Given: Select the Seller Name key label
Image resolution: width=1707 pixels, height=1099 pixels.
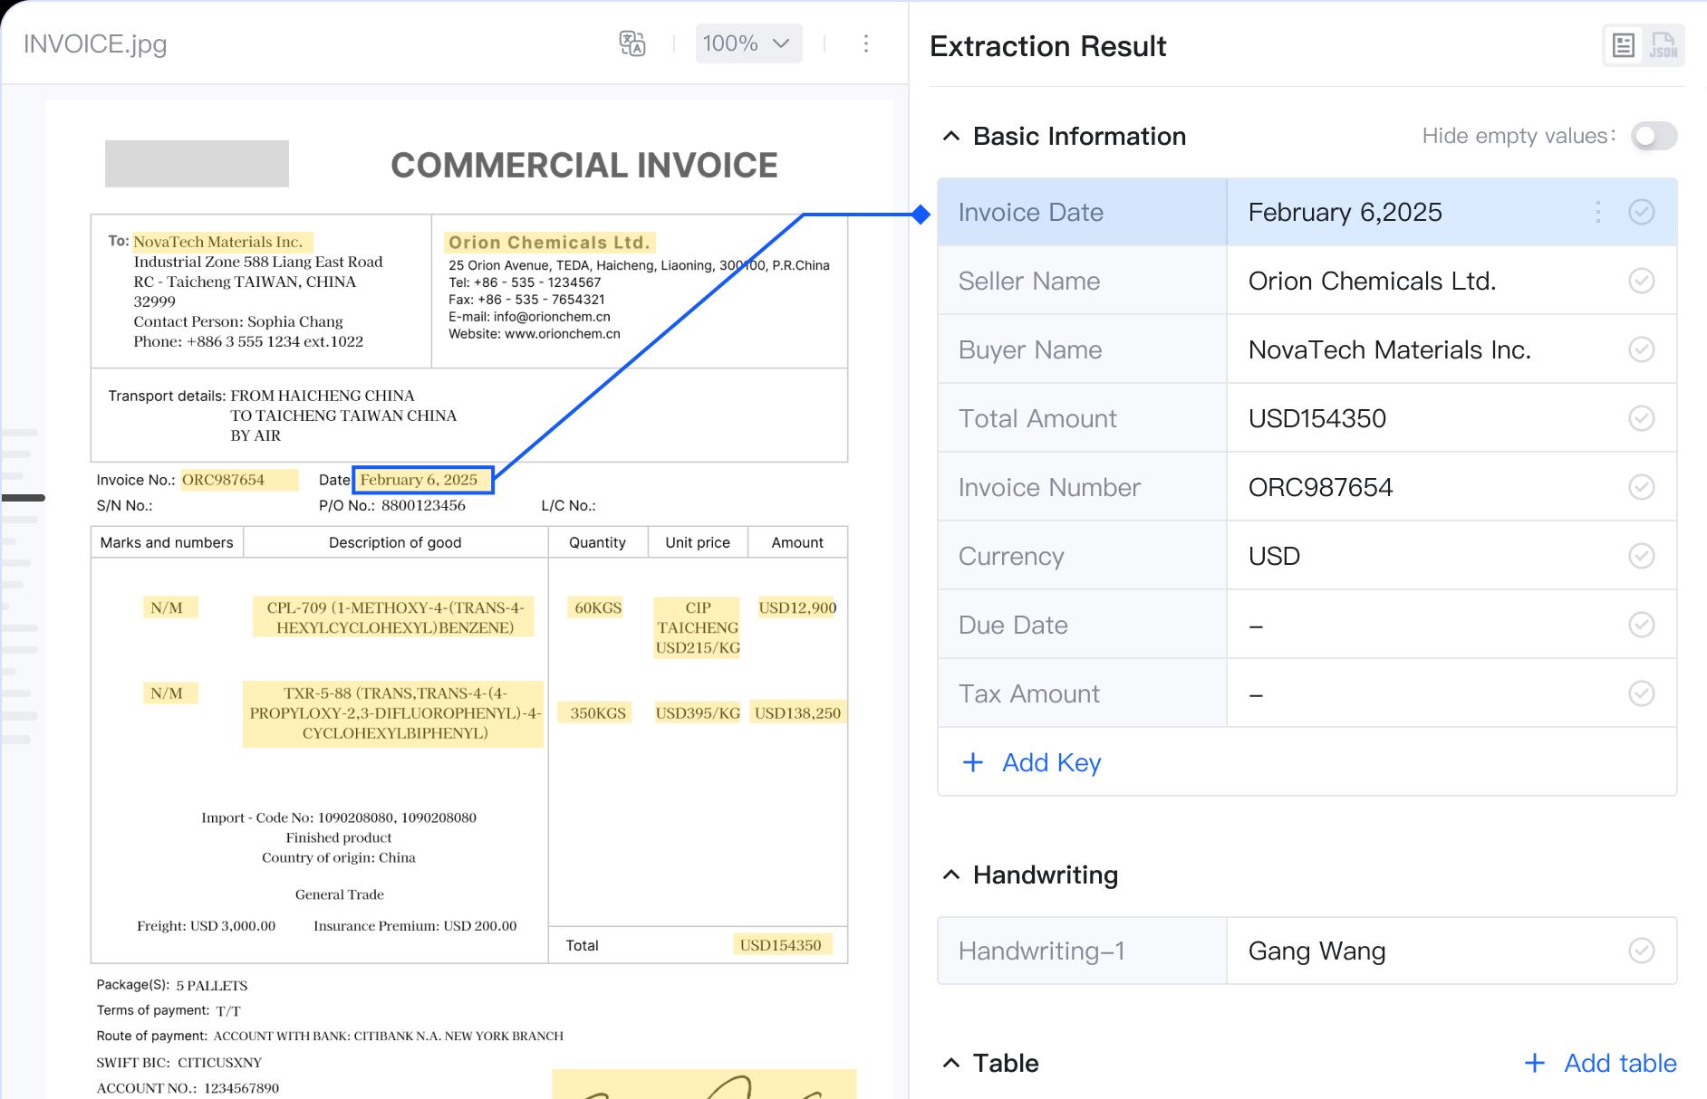Looking at the screenshot, I should 1029,281.
